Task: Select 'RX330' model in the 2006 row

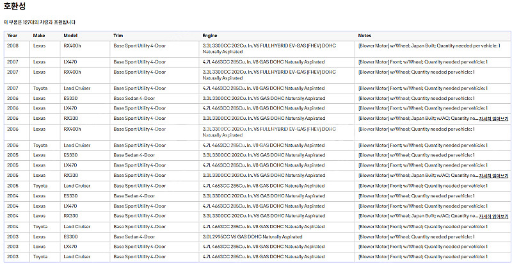Action: click(71, 119)
